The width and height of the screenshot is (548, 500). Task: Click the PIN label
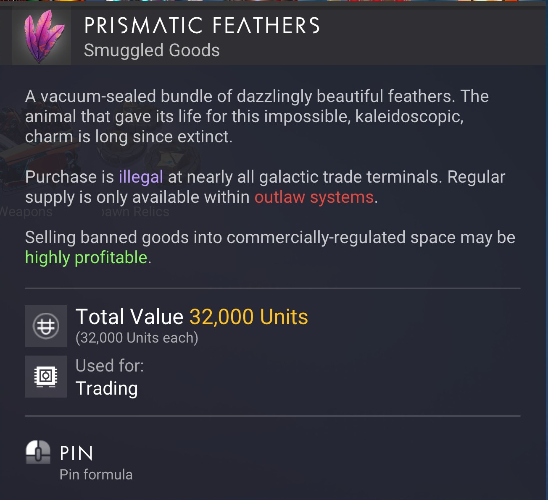(76, 453)
